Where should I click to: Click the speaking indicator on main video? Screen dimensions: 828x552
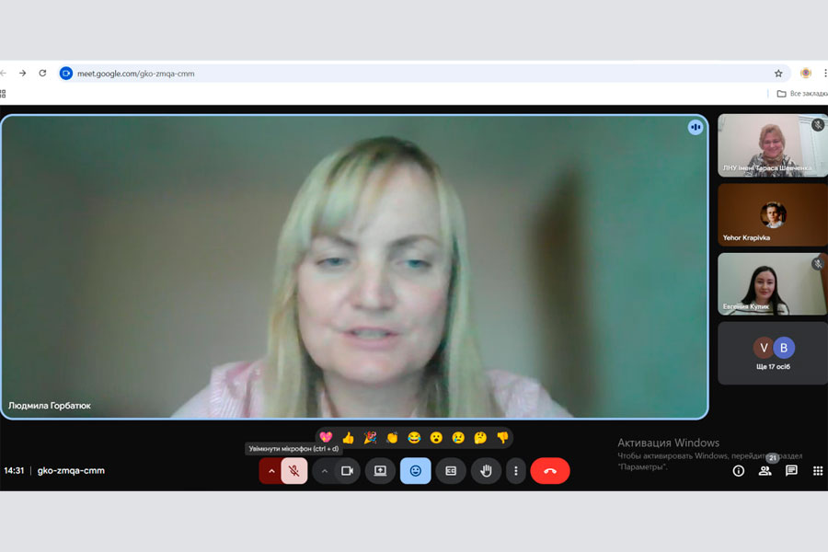[696, 127]
